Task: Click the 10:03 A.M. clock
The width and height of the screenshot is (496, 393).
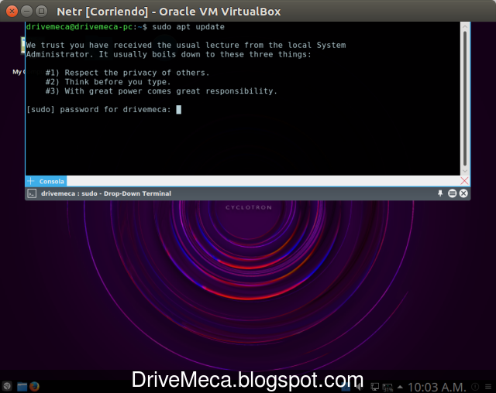Action: tap(437, 387)
